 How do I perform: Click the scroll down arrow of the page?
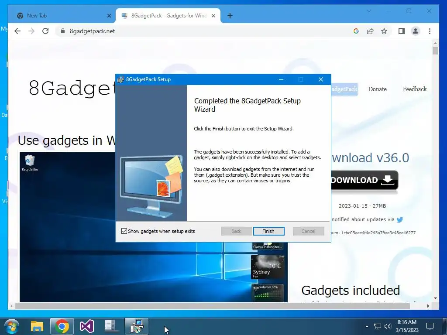click(435, 298)
